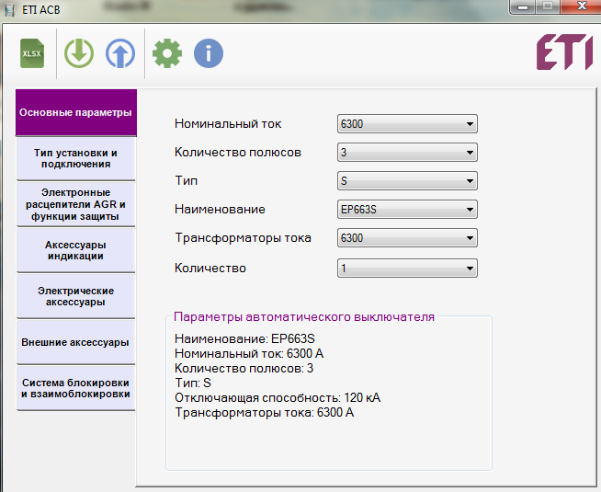Click the Параметры автоматического выключателя heading

(x=304, y=317)
